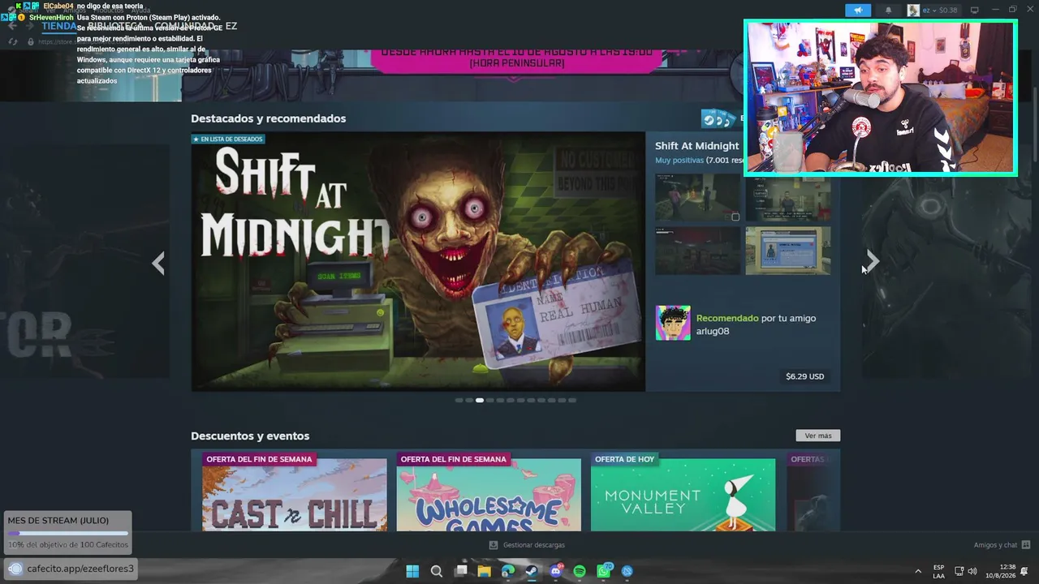
Task: Click the Destacados y recomendados heading
Action: pos(269,118)
